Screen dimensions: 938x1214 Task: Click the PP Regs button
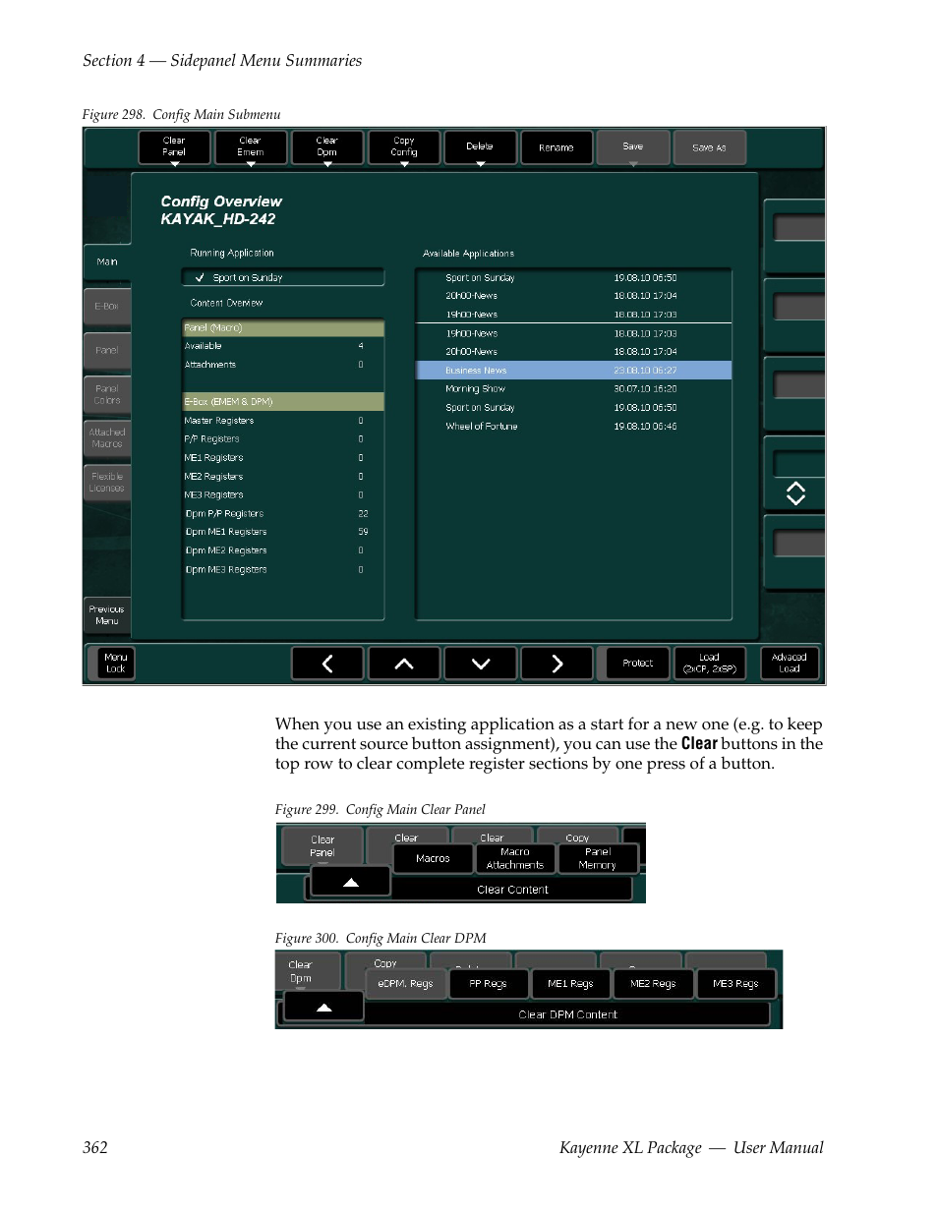tap(488, 984)
